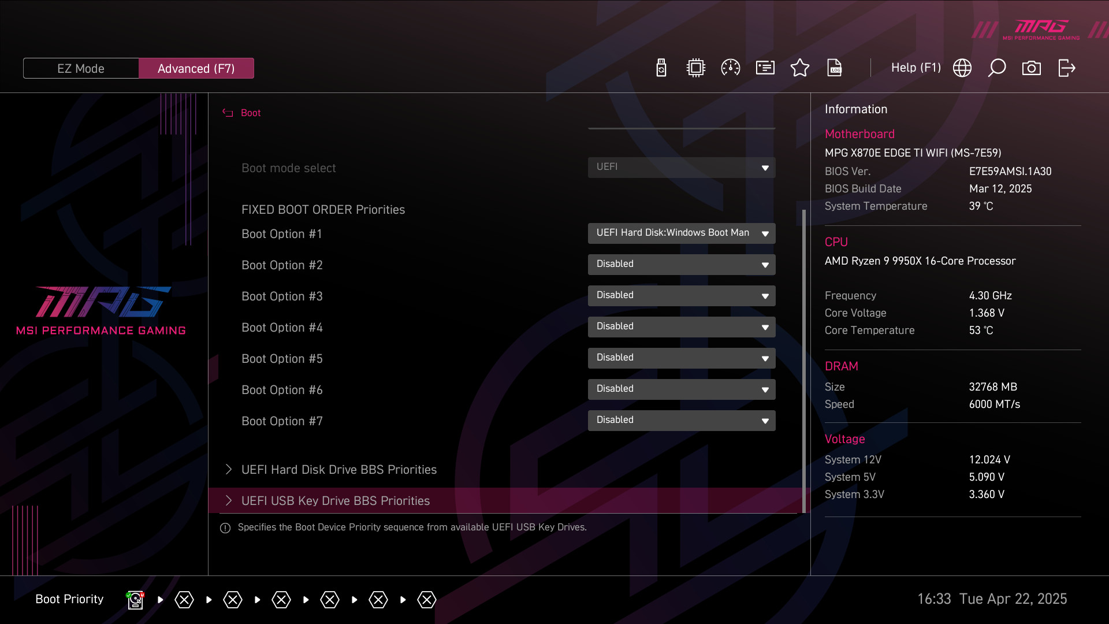Click the info icon beside the help description

pyautogui.click(x=225, y=528)
